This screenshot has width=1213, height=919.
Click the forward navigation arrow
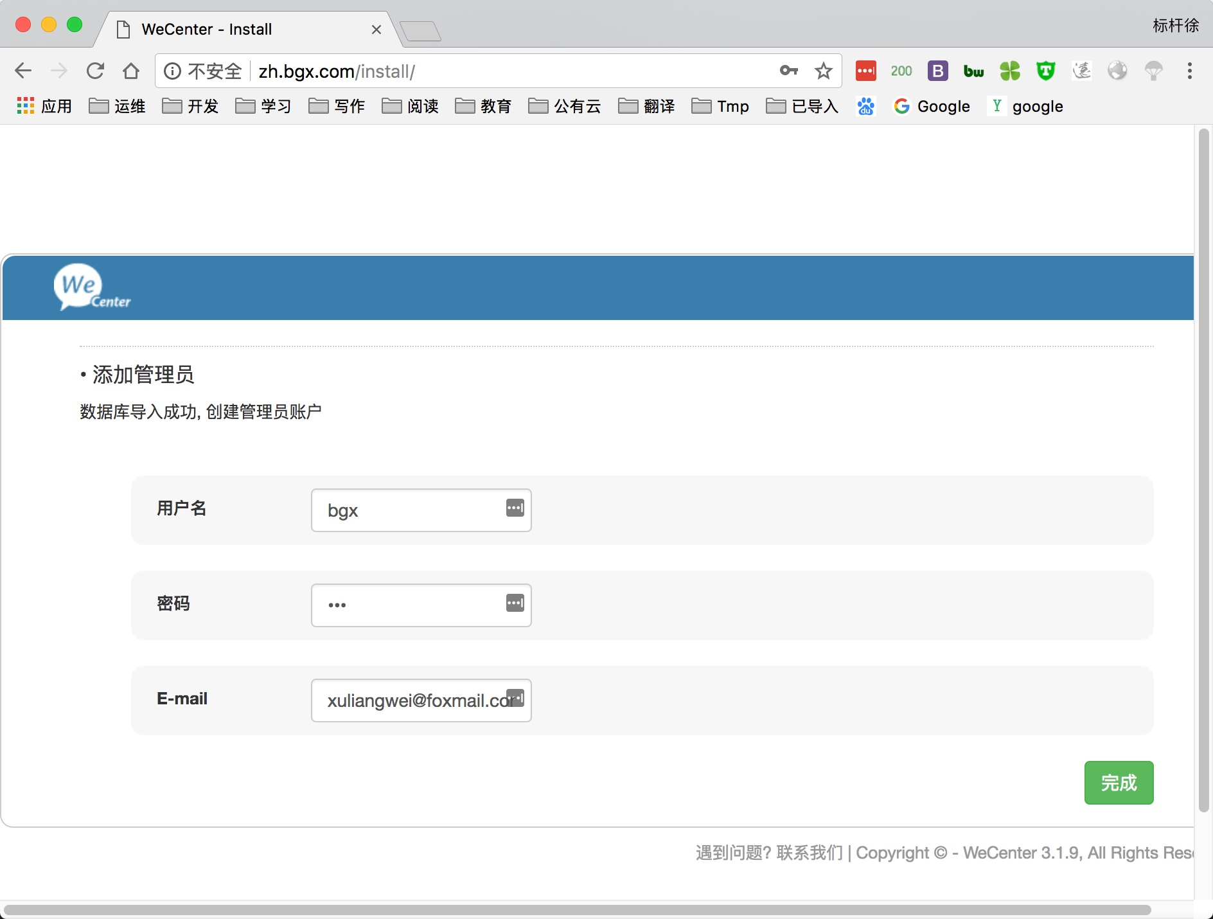point(59,71)
